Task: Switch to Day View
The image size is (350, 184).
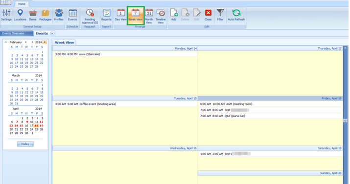Action: (120, 15)
